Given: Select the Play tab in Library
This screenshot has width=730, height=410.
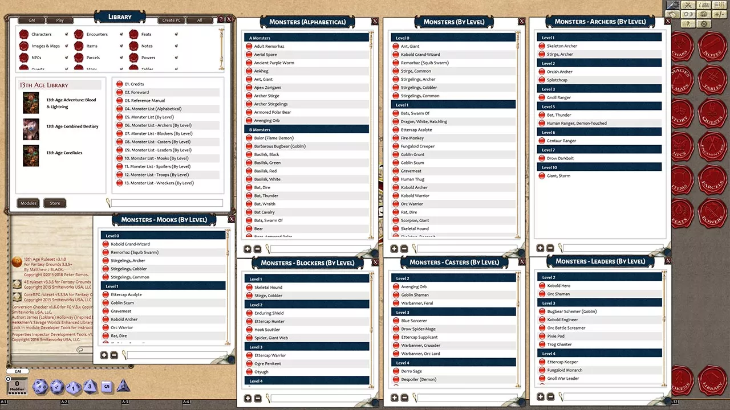Looking at the screenshot, I should pyautogui.click(x=60, y=20).
